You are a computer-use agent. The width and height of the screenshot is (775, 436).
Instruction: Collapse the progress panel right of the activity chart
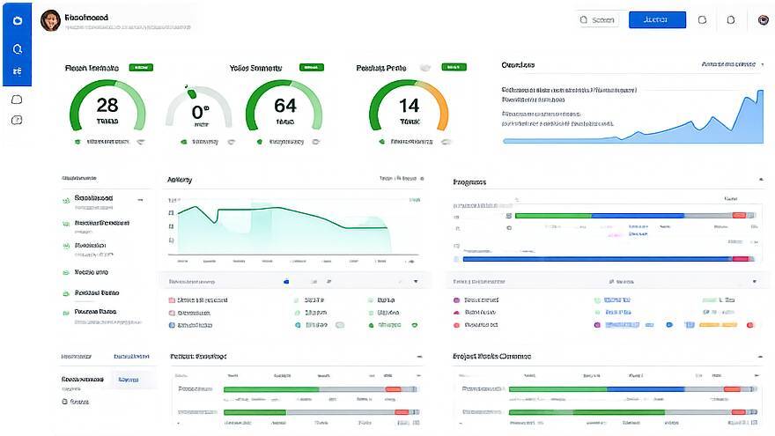(761, 180)
